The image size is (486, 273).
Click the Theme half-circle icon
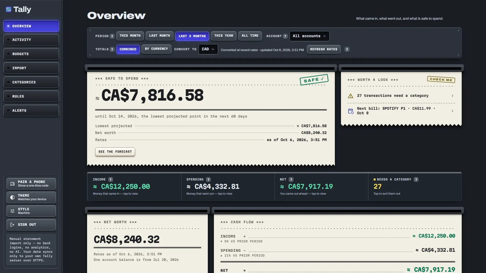[x=12, y=197]
